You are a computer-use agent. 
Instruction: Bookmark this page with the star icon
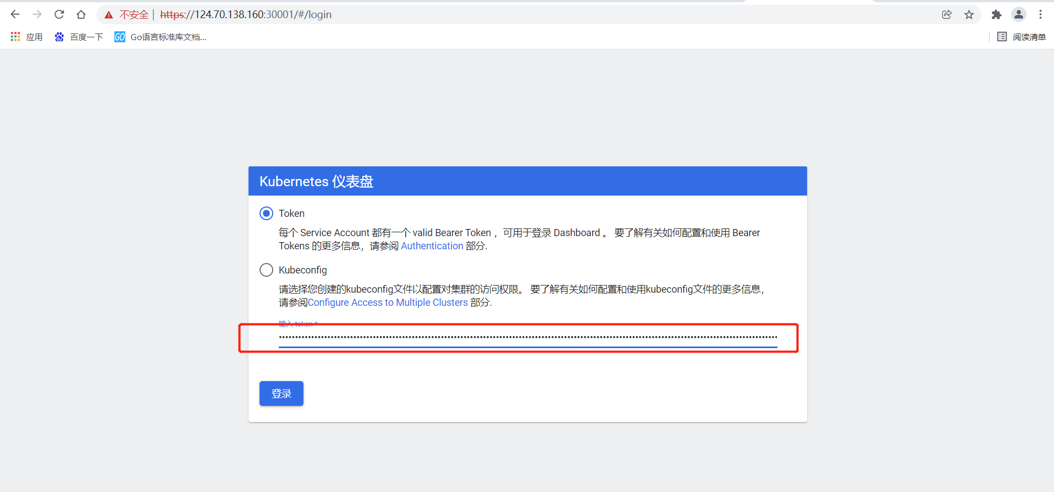pyautogui.click(x=969, y=15)
